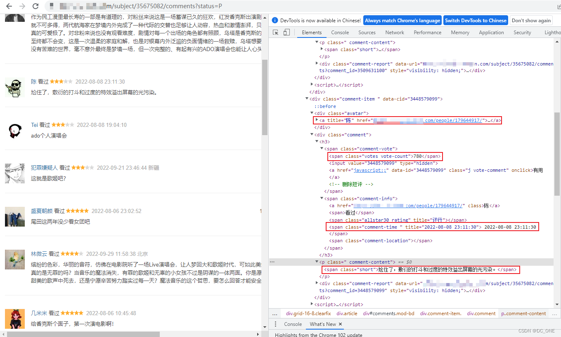Open the Console drawer three-dot menu
Image resolution: width=561 pixels, height=337 pixels.
[x=275, y=324]
